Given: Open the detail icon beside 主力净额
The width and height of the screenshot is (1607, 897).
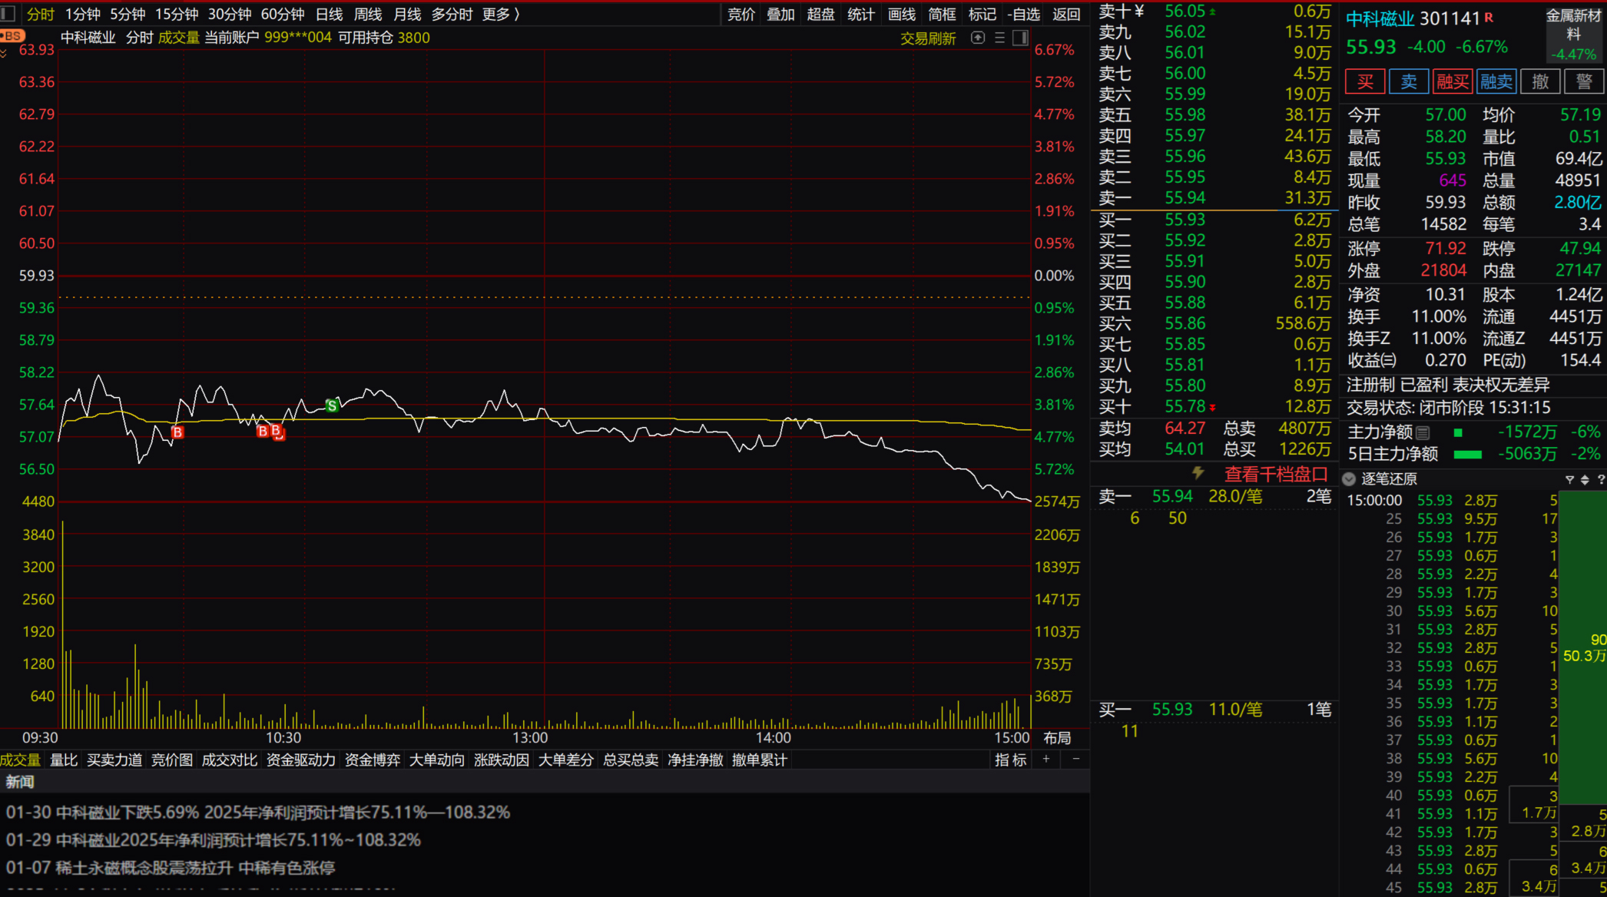Looking at the screenshot, I should (x=1423, y=432).
